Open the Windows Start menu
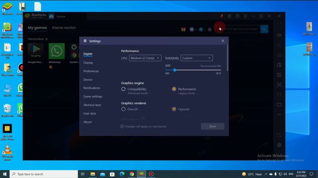 (4, 174)
